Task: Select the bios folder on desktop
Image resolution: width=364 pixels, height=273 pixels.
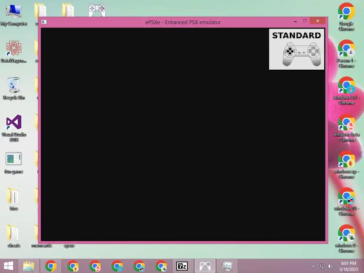Action: (x=14, y=199)
